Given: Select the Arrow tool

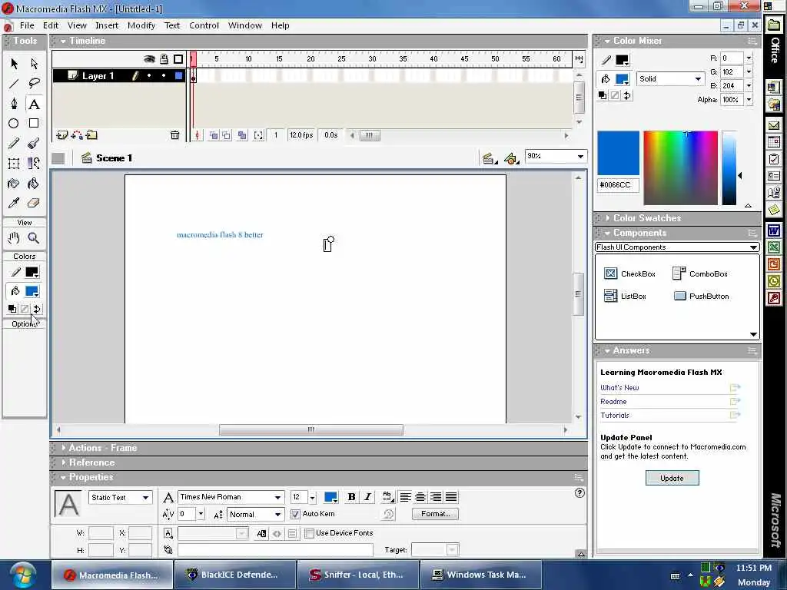Looking at the screenshot, I should tap(14, 64).
